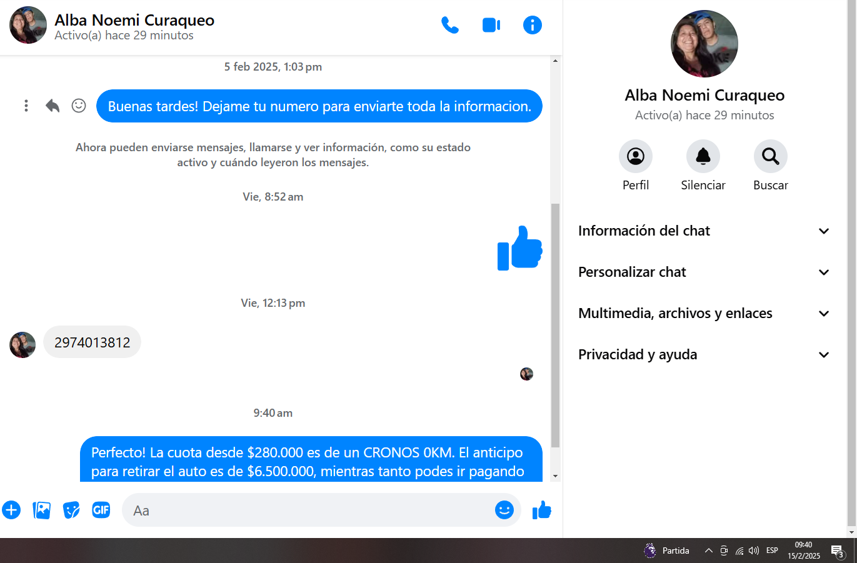Click the small seen-by avatar indicator

pos(526,374)
